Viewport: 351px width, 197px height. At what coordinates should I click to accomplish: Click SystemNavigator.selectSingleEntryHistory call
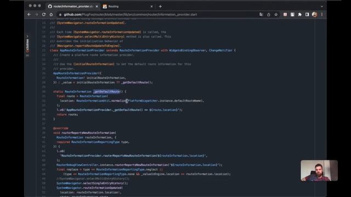tap(92, 183)
